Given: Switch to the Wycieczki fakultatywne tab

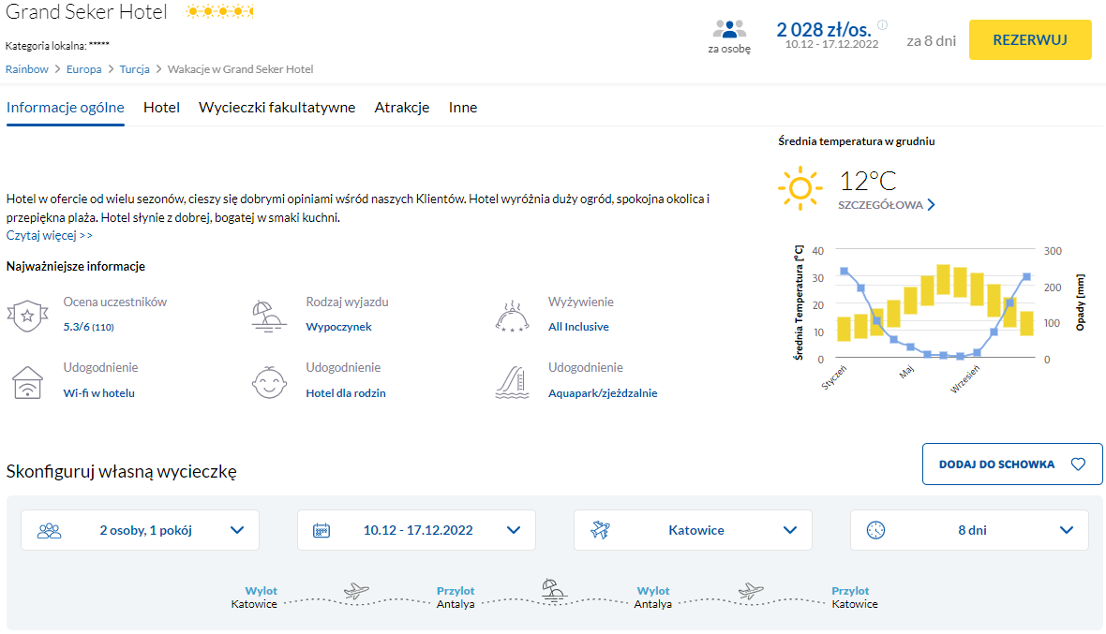Looking at the screenshot, I should (276, 108).
